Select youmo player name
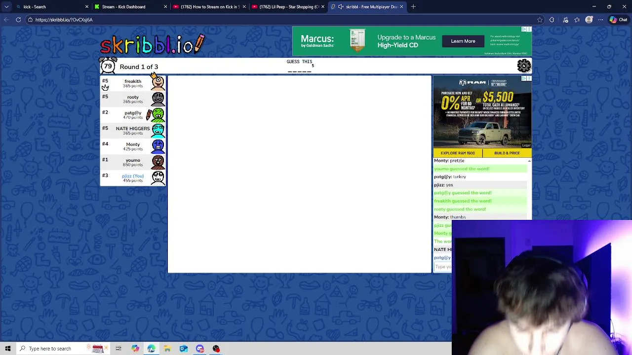 133,160
